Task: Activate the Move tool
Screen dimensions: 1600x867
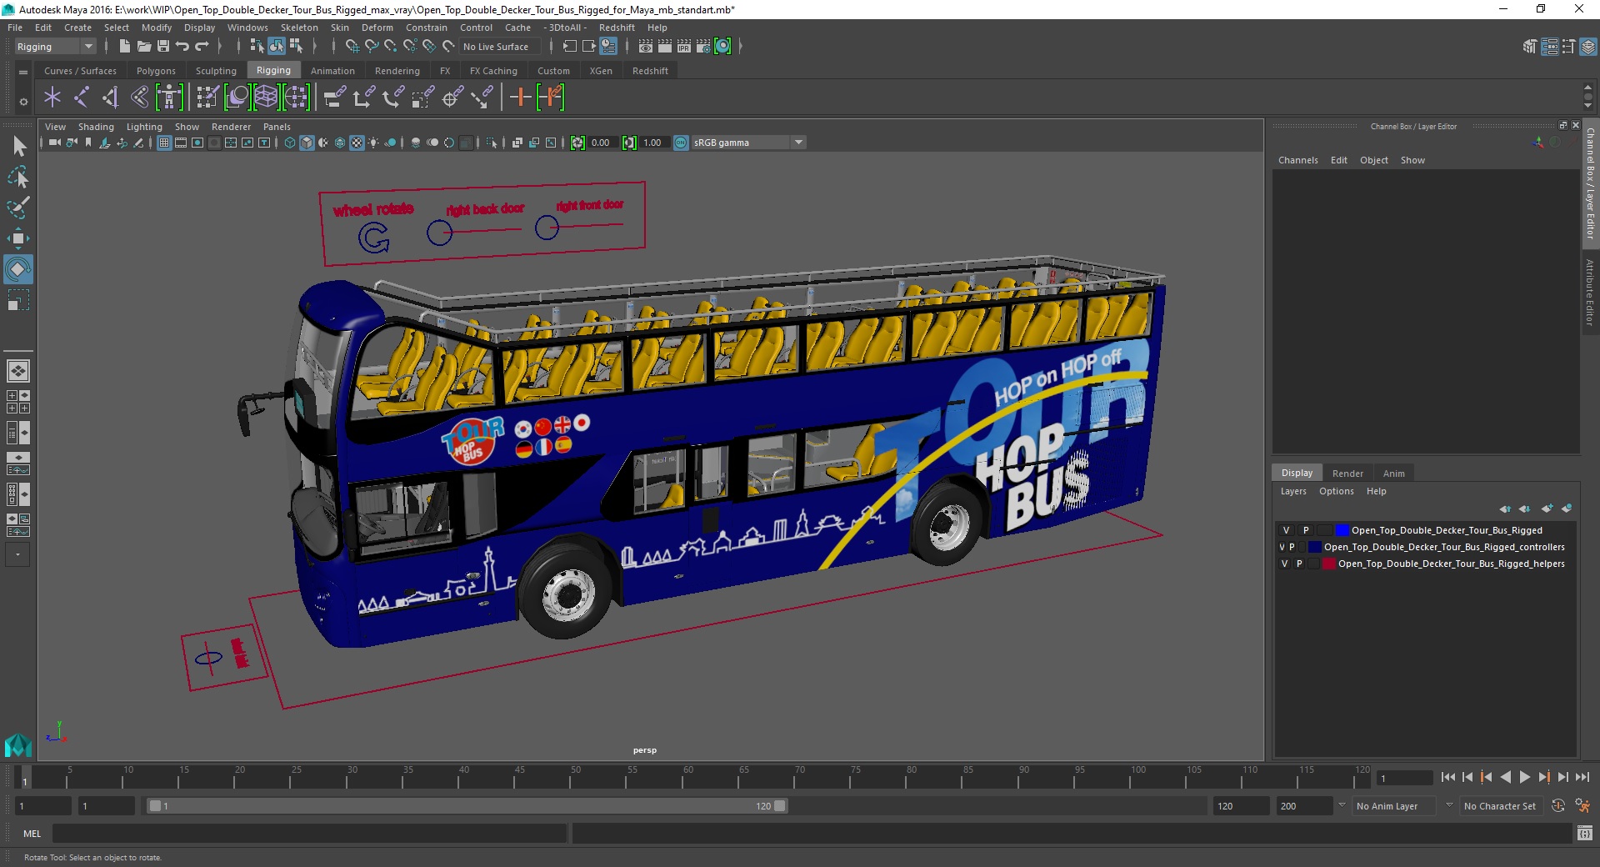Action: [18, 238]
